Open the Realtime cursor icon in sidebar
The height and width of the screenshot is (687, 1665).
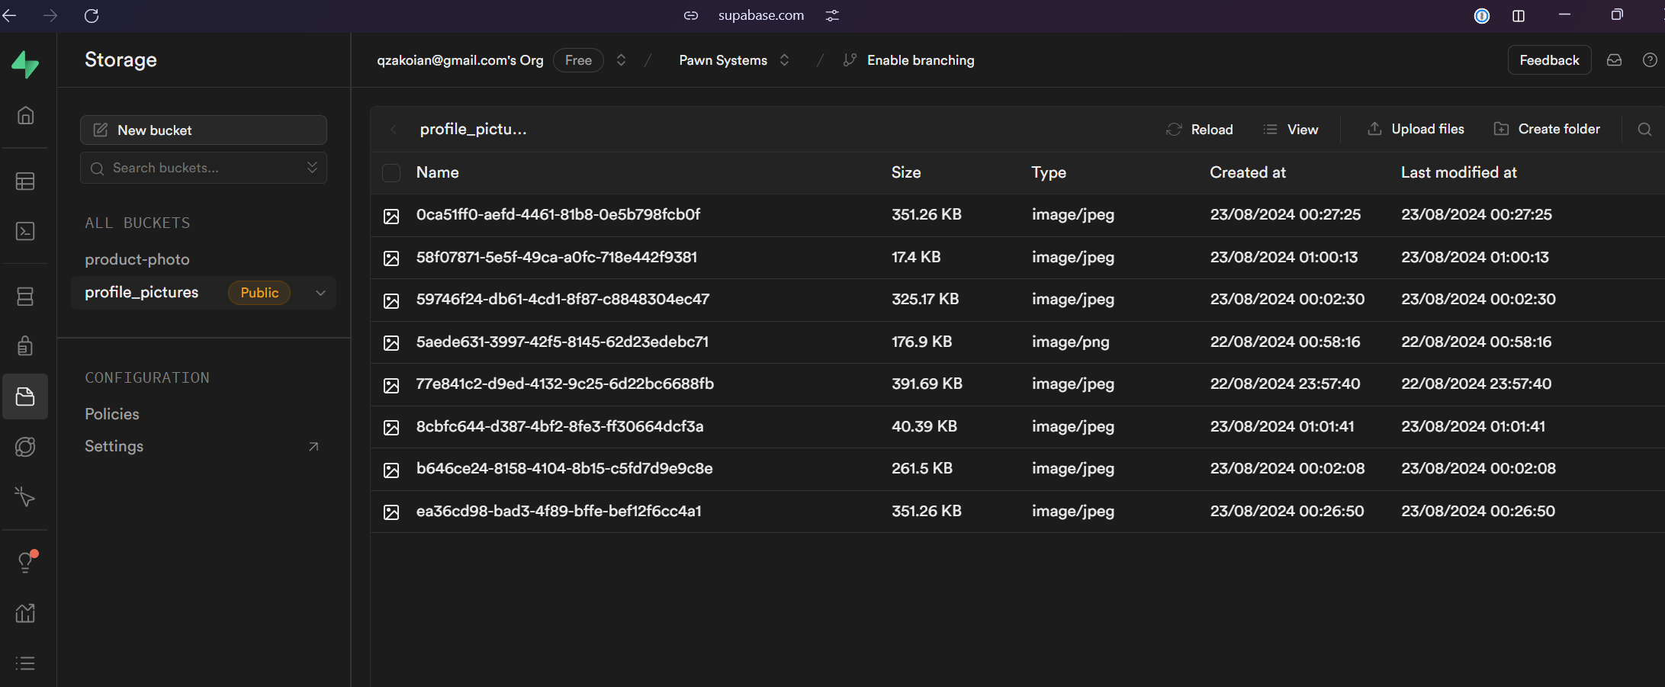pyautogui.click(x=25, y=497)
